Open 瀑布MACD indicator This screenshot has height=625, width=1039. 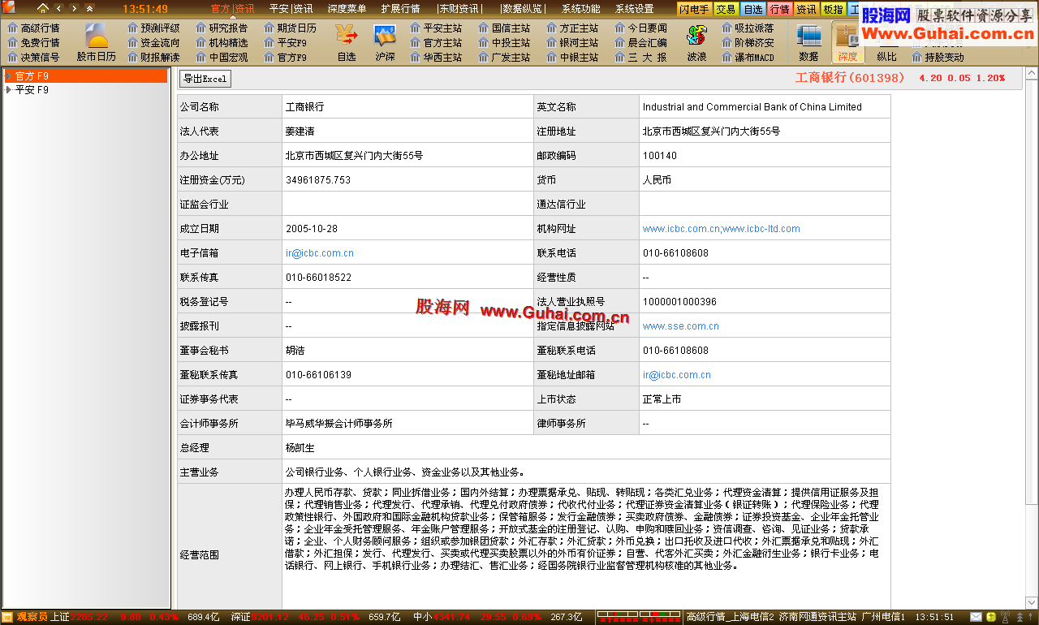[748, 57]
